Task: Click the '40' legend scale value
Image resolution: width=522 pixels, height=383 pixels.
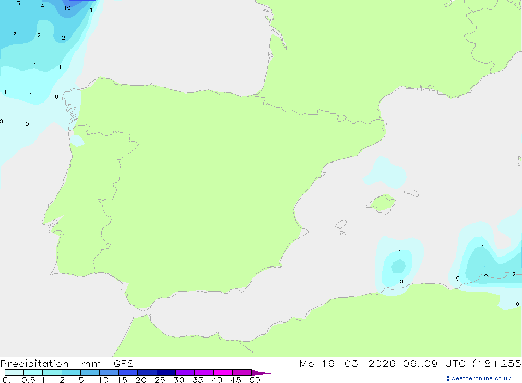Action: tap(217, 380)
